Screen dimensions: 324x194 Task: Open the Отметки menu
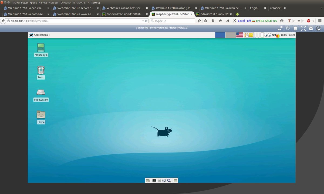66,2
